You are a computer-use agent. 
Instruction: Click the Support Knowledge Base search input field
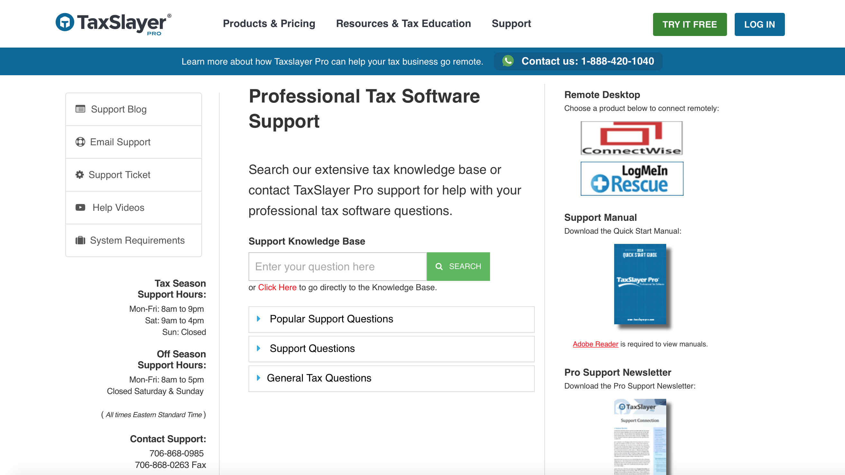pyautogui.click(x=338, y=266)
